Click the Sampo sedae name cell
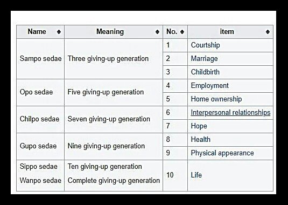This screenshot has height=205, width=288. click(x=40, y=59)
